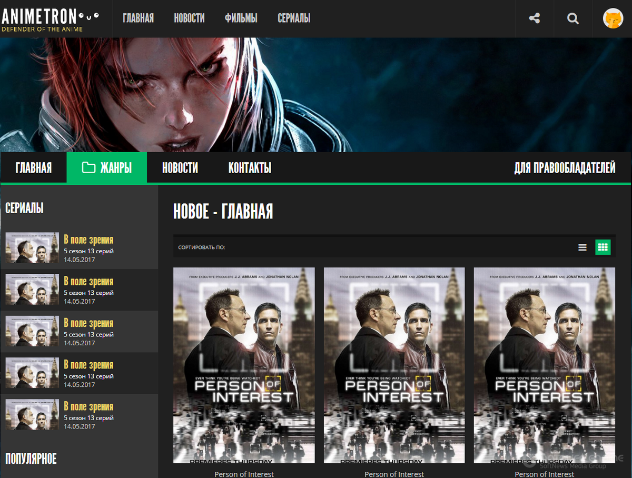
Task: Click the orange cat user avatar
Action: pos(613,19)
